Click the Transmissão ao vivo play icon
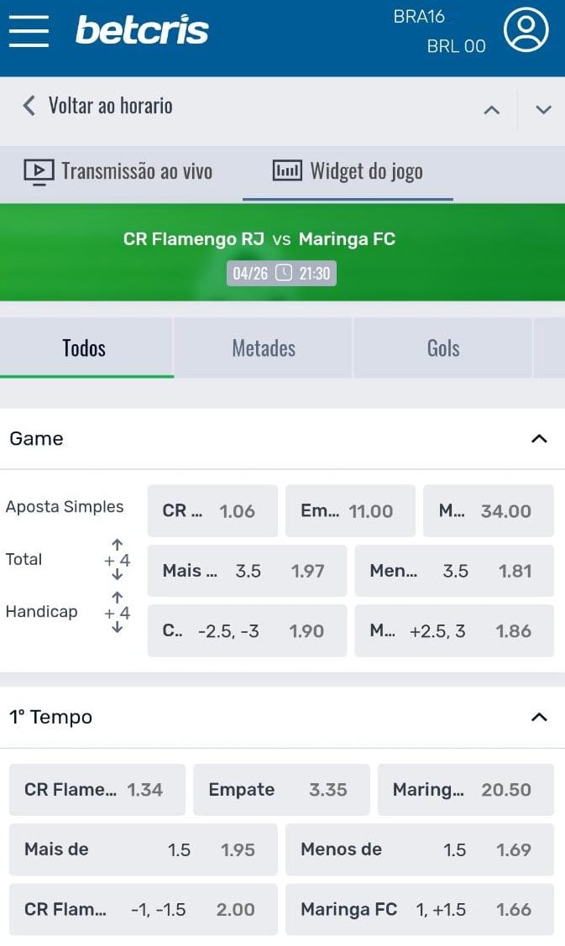 (39, 171)
